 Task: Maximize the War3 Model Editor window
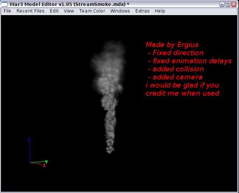(x=228, y=4)
